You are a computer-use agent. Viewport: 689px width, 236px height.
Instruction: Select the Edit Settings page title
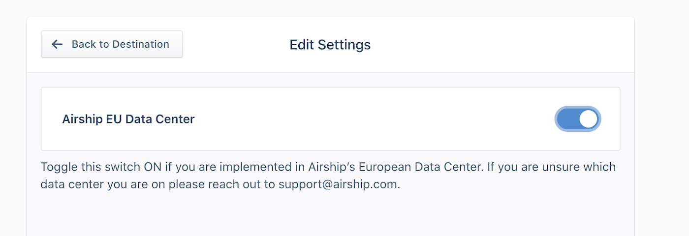330,45
